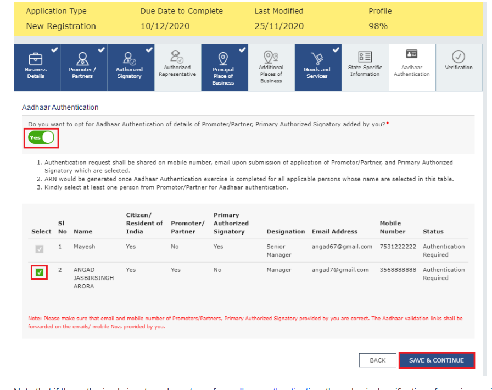Screen dimensions: 492x390
Task: Go to the Verification tab label
Action: [x=459, y=68]
